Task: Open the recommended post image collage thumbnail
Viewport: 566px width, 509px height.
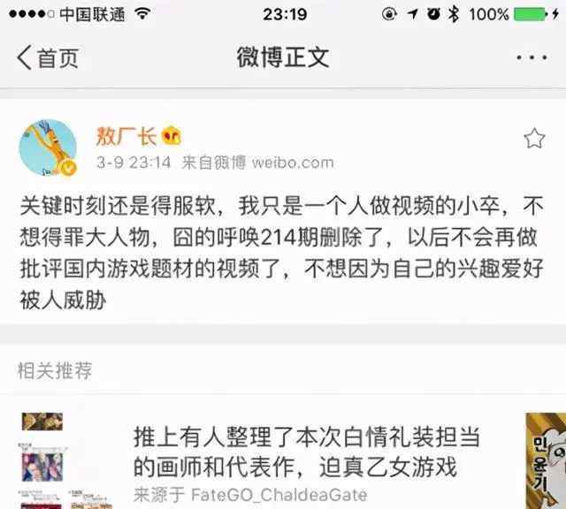Action: coord(65,460)
